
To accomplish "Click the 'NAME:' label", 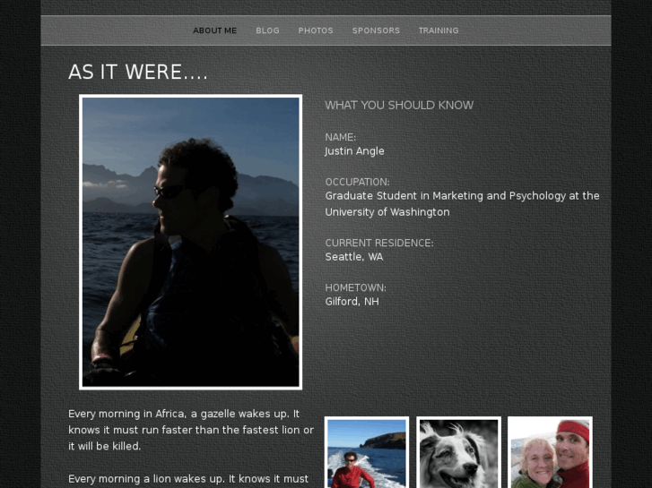I will pyautogui.click(x=340, y=137).
